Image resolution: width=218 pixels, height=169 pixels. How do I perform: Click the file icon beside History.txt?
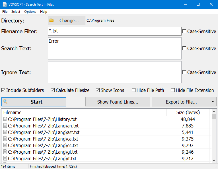click(x=5, y=119)
